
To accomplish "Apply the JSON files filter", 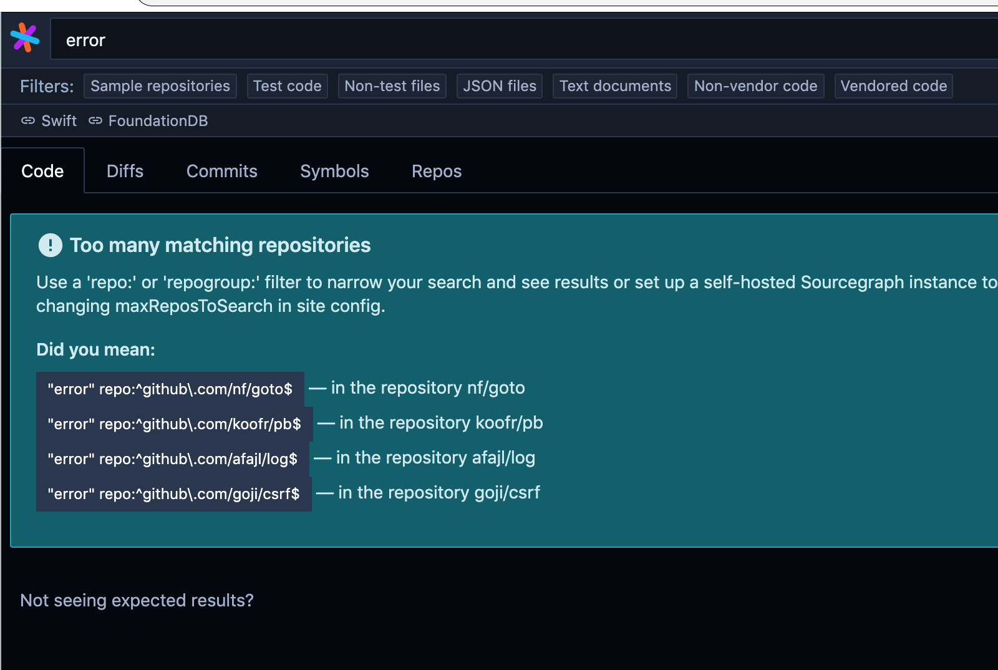I will click(x=500, y=86).
